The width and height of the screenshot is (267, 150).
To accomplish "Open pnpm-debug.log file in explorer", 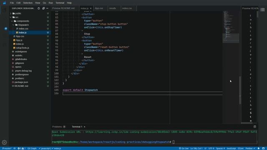I will (23, 71).
